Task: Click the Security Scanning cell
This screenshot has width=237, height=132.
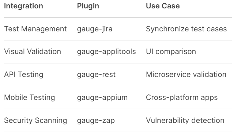Action: [x=35, y=121]
